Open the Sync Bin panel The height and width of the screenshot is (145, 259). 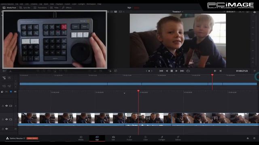pyautogui.click(x=25, y=8)
